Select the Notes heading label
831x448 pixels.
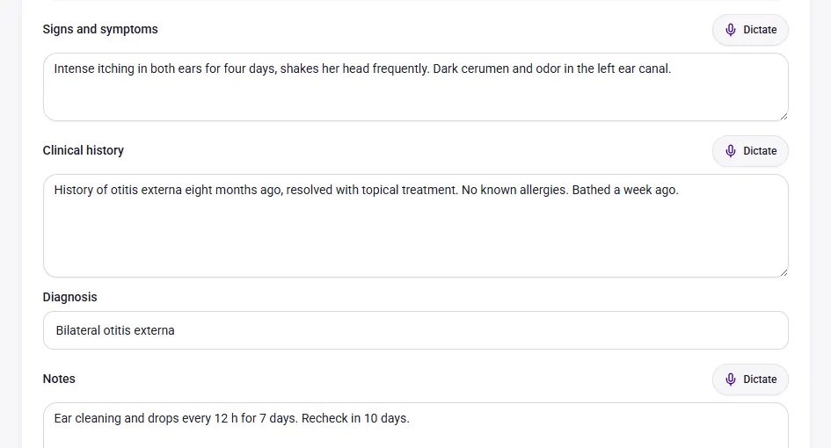59,379
